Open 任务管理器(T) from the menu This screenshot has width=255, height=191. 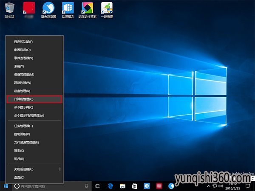click(34, 126)
